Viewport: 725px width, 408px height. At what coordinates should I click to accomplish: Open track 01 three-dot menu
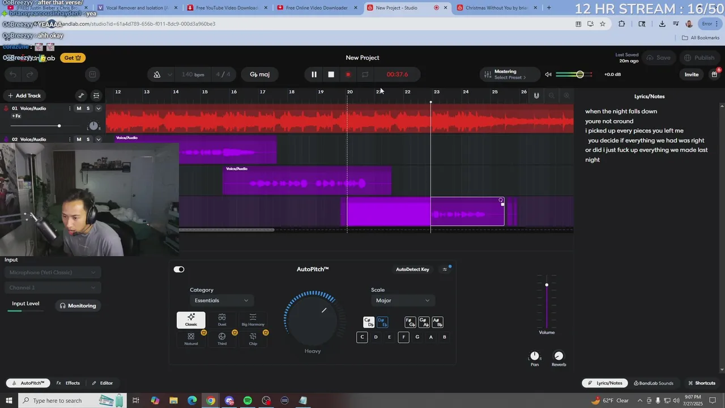[70, 108]
